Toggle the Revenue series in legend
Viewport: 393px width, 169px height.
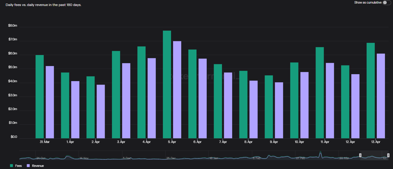pos(35,166)
